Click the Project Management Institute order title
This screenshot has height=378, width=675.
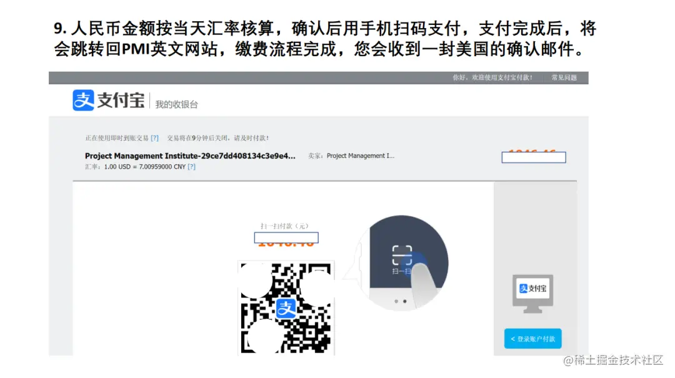tap(190, 156)
